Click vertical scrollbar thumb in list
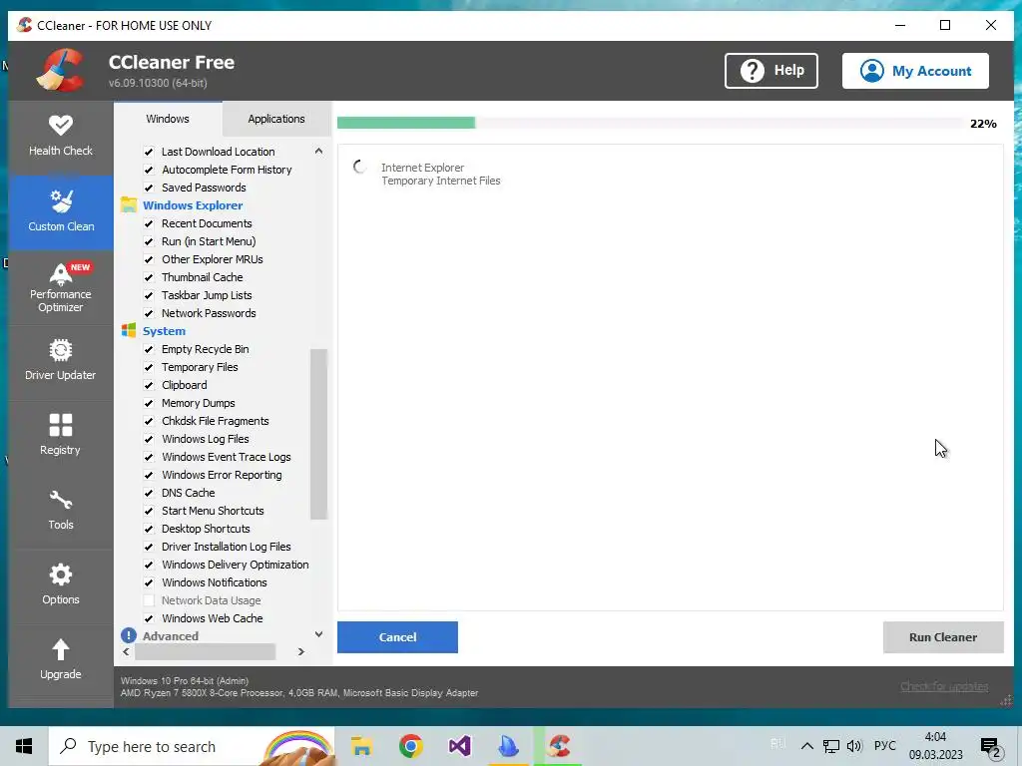This screenshot has width=1022, height=766. 318,434
